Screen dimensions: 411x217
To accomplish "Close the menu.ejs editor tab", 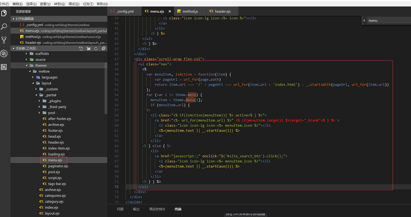I will tap(170, 11).
